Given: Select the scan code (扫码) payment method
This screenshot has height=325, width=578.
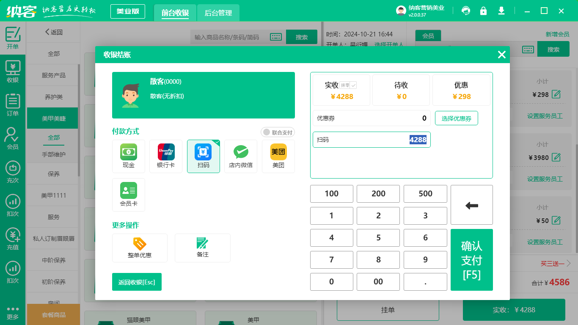Looking at the screenshot, I should (204, 156).
